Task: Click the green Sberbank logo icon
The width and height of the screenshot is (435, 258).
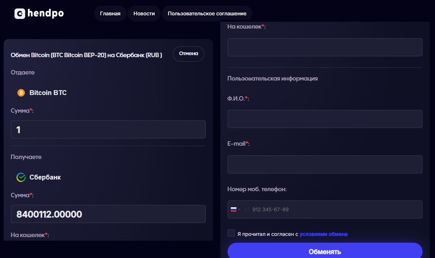Action: [x=21, y=177]
